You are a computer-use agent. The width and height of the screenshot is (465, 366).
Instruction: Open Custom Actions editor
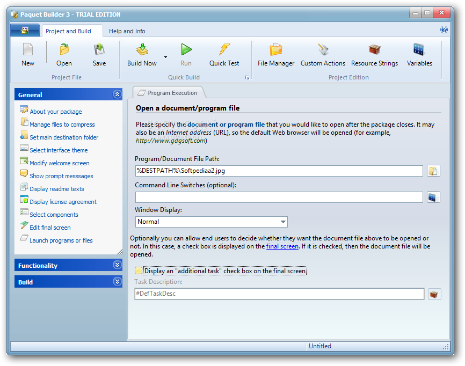[x=323, y=55]
